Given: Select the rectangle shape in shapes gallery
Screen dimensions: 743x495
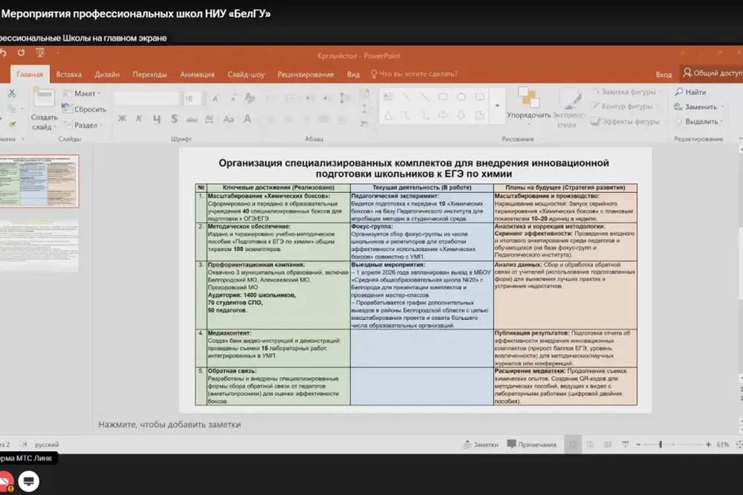Looking at the screenshot, I should pos(443,96).
